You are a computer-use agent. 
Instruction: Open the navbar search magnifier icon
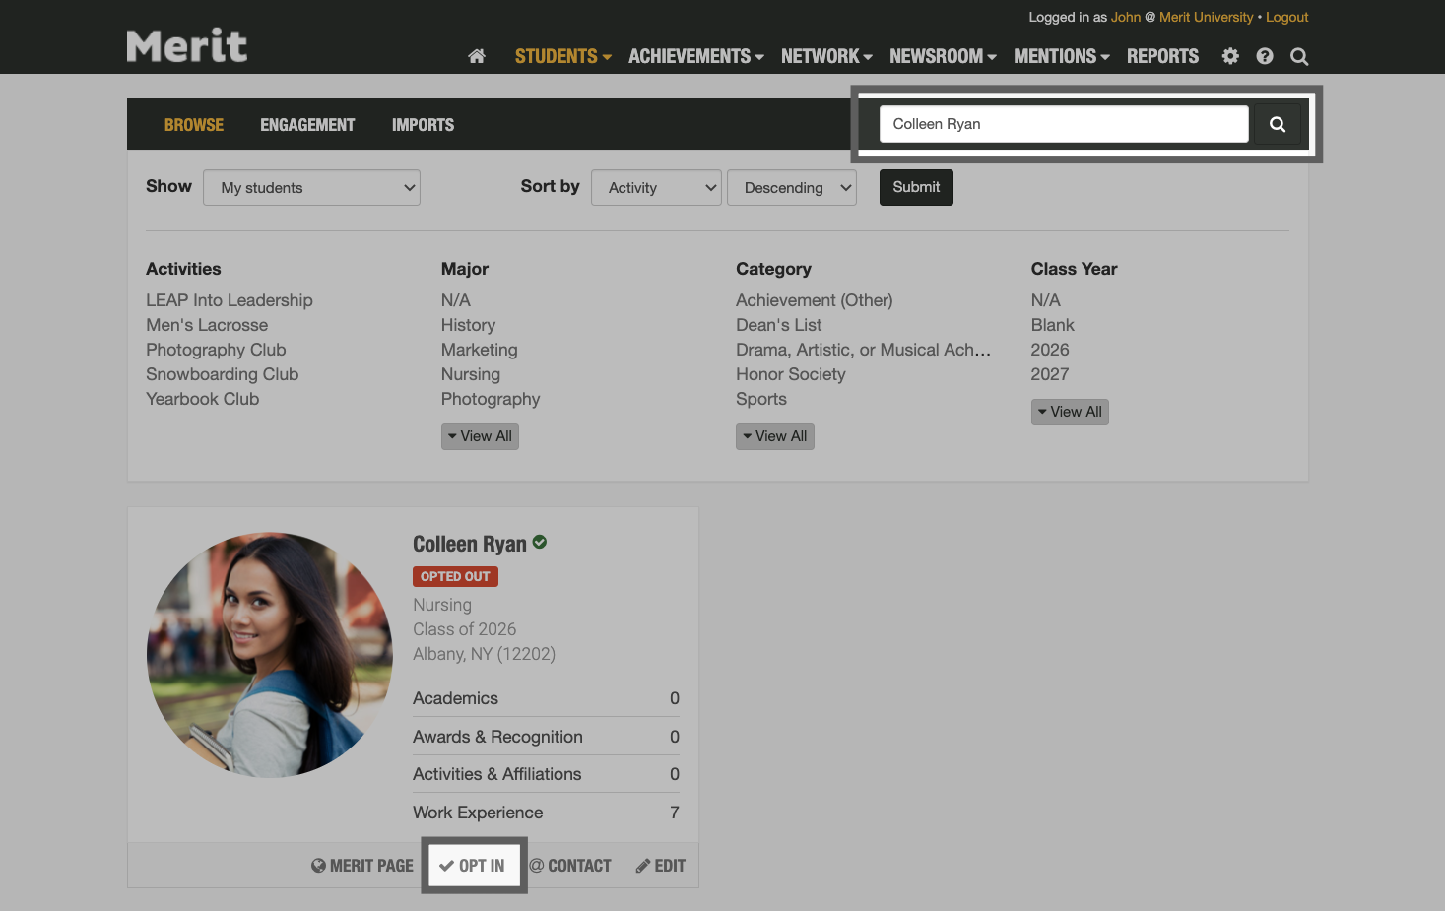point(1298,56)
